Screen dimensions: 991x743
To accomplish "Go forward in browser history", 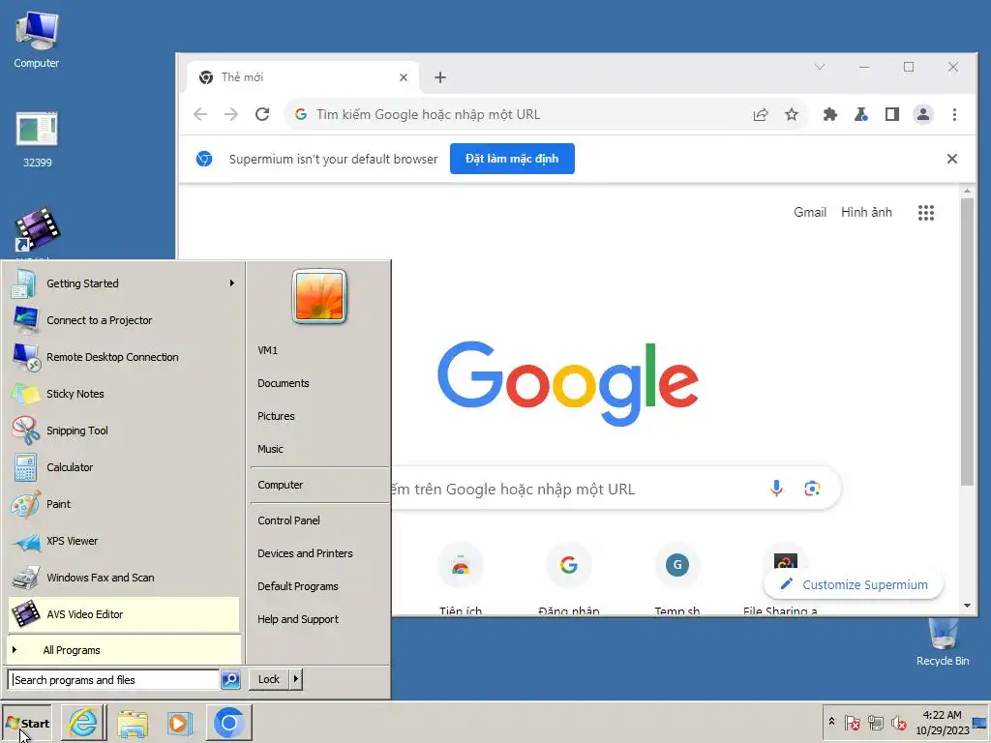I will click(231, 114).
